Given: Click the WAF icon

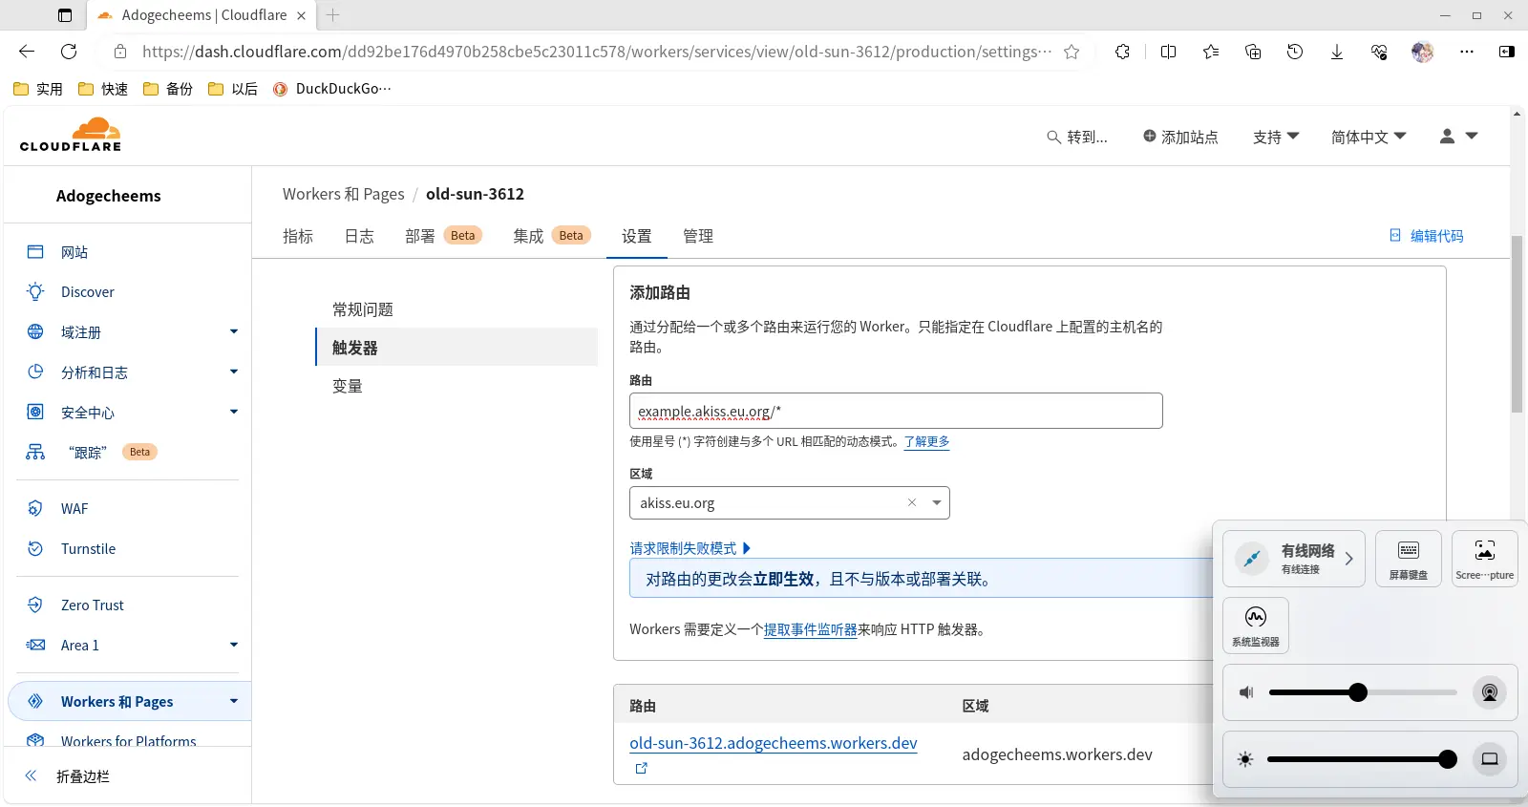Looking at the screenshot, I should click(35, 508).
